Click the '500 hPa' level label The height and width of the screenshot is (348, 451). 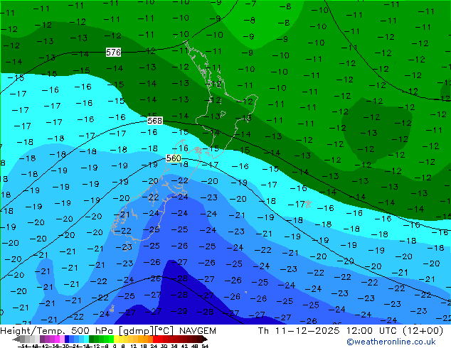[x=92, y=331]
